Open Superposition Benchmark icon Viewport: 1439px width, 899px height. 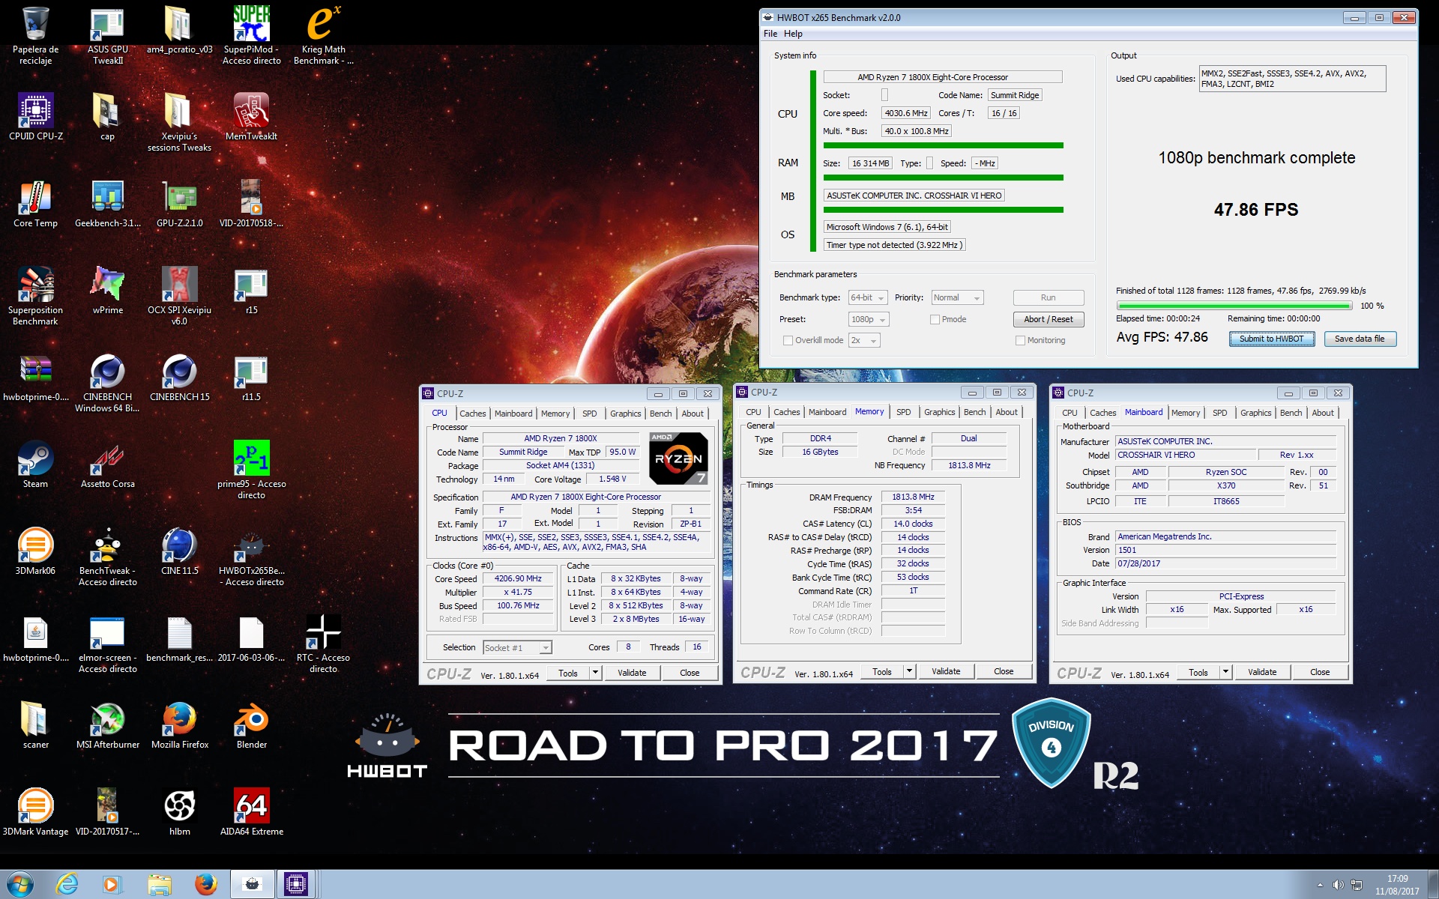click(x=35, y=295)
